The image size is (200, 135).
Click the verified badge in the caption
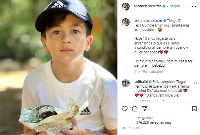click(165, 21)
